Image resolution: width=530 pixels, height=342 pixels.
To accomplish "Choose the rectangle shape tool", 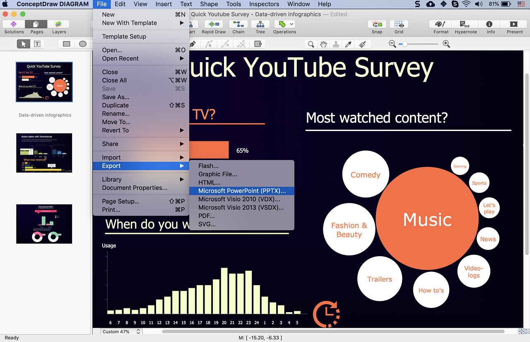I will [66, 44].
